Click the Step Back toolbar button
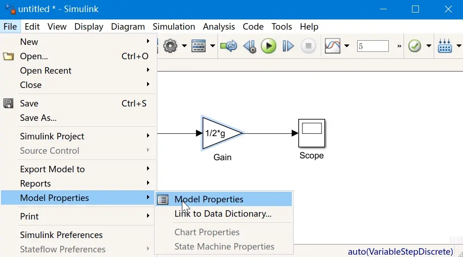463x257 pixels. (x=250, y=46)
